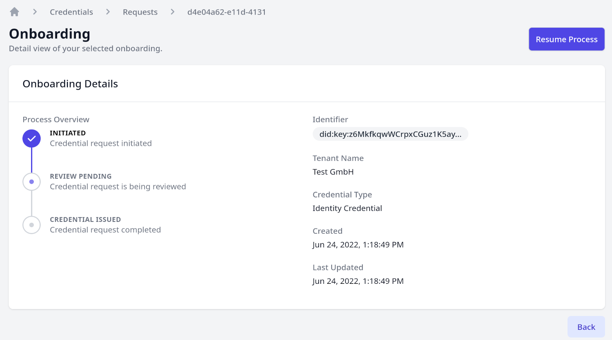Screen dimensions: 612x340
Task: Click the d4e04a62-e11d-4131 breadcrumb
Action: 226,12
